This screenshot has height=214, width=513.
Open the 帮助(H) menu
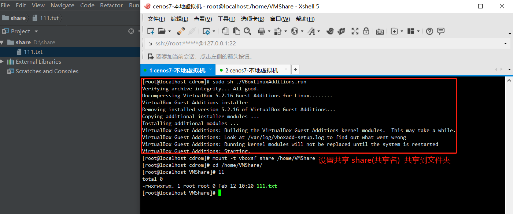point(305,19)
